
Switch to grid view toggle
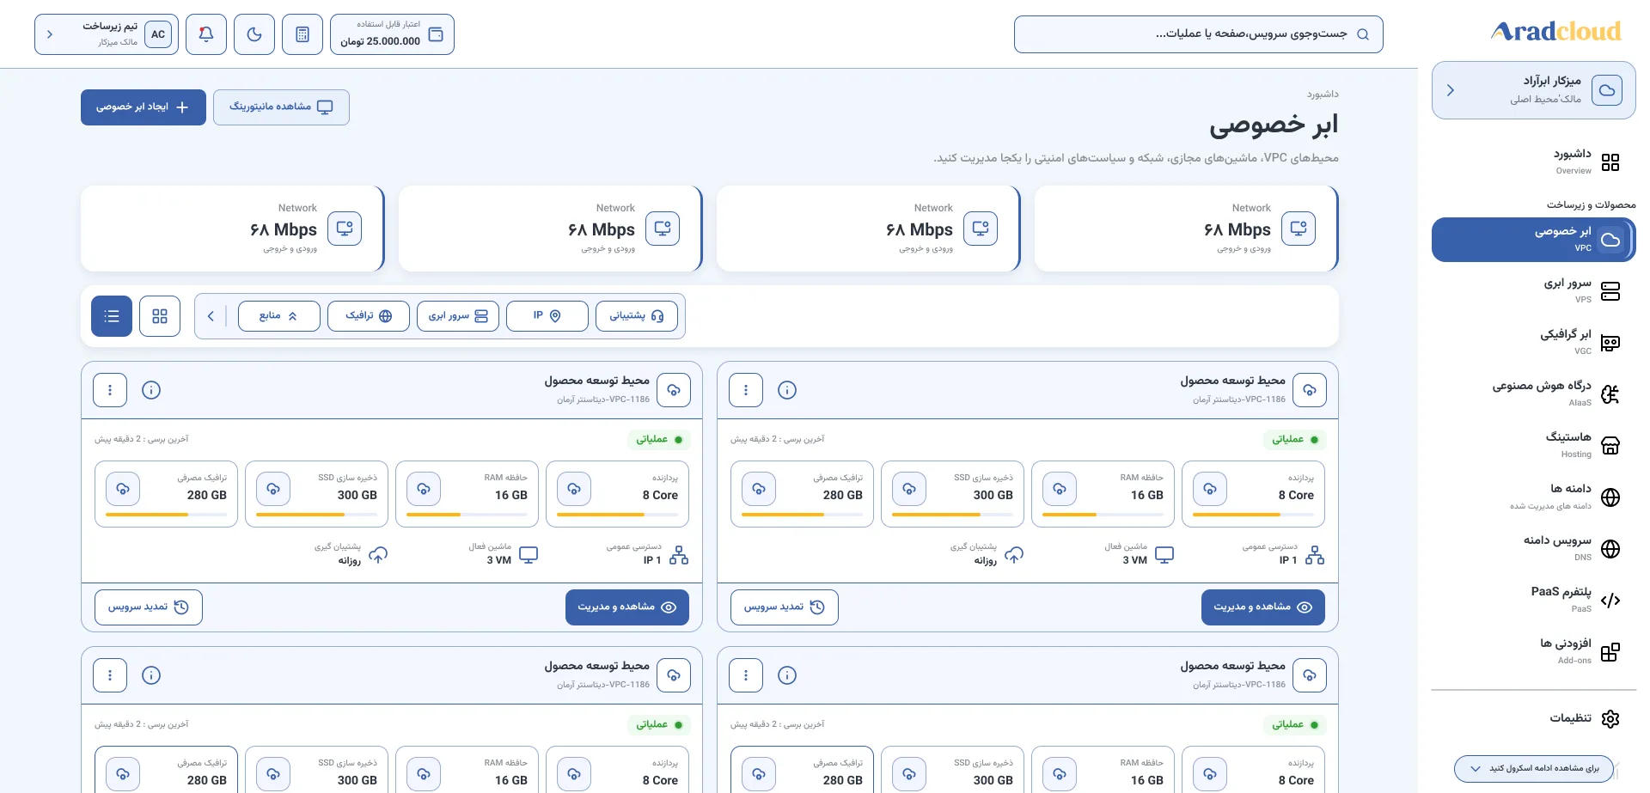(160, 316)
